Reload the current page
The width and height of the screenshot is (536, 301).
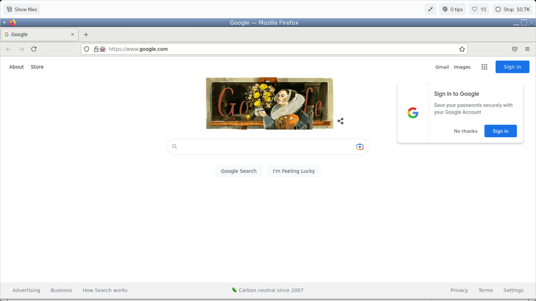(34, 49)
